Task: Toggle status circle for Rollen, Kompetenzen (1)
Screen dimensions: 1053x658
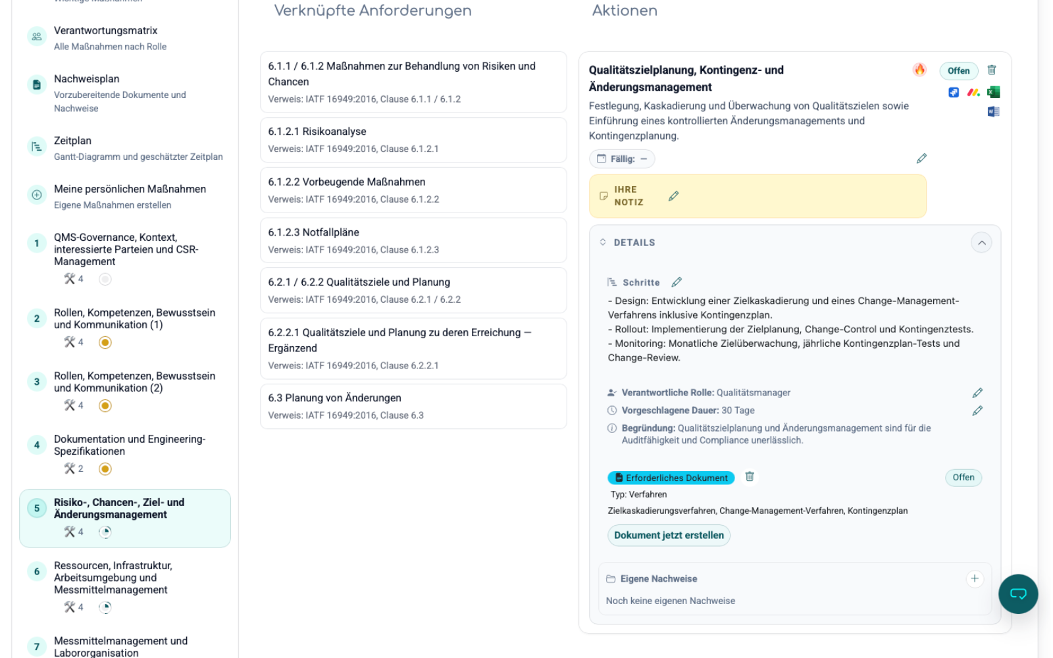Action: (105, 342)
